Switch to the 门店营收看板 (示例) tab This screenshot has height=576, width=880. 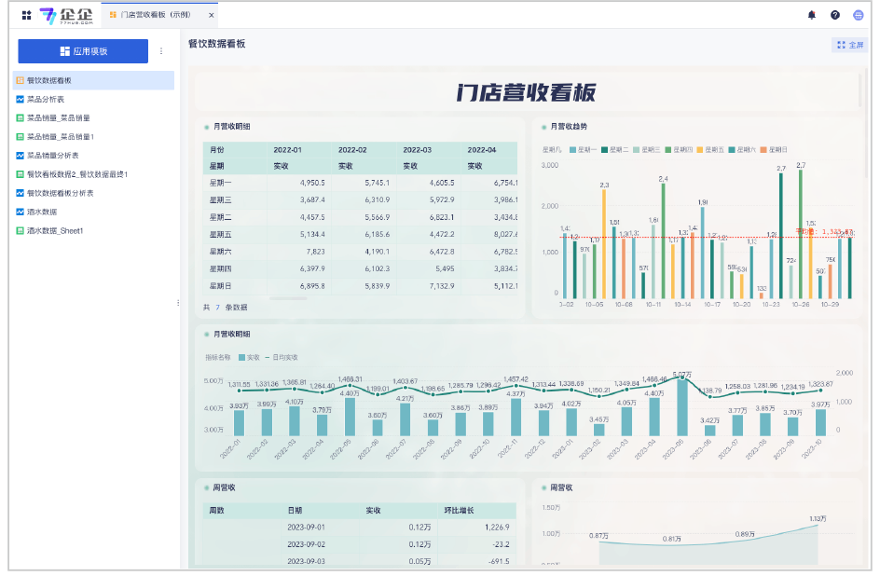pyautogui.click(x=155, y=16)
